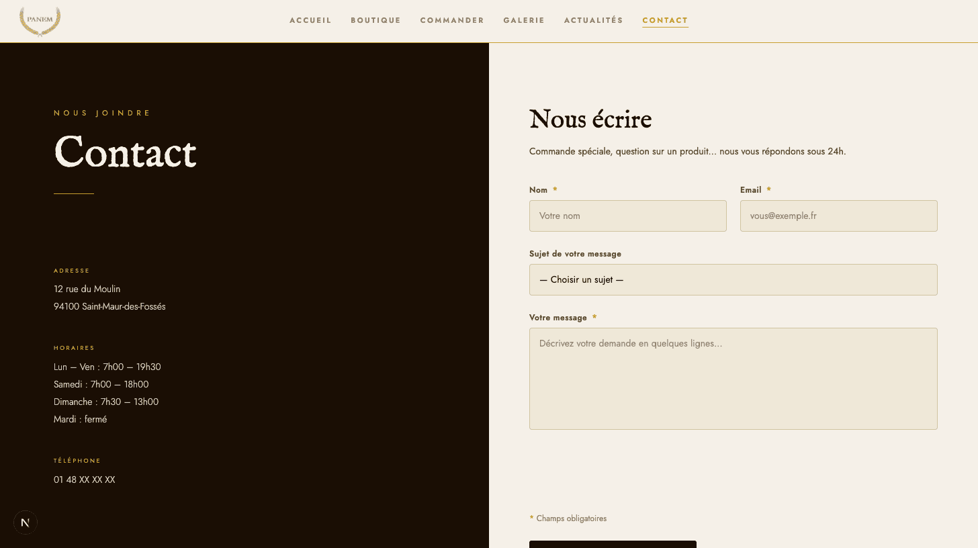
Task: Click the phone number 01 48 XX XX XX
Action: (85, 479)
